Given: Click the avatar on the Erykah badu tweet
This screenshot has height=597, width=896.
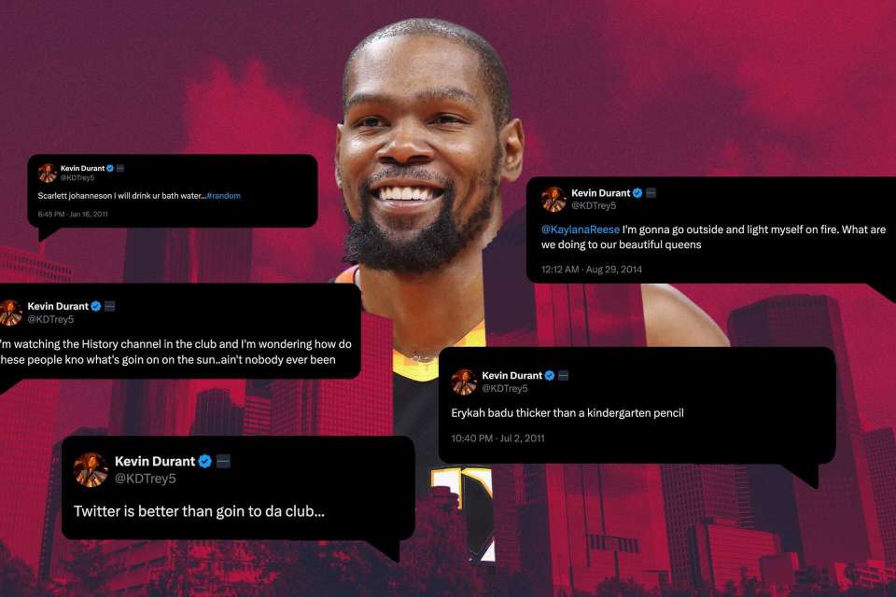Looking at the screenshot, I should [464, 382].
